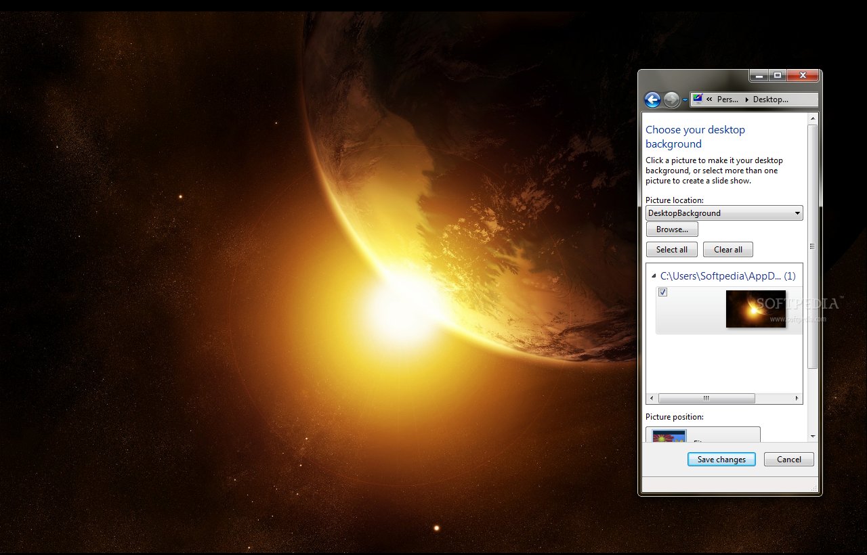Open the recent pages dropdown arrow
This screenshot has width=867, height=555.
[685, 100]
